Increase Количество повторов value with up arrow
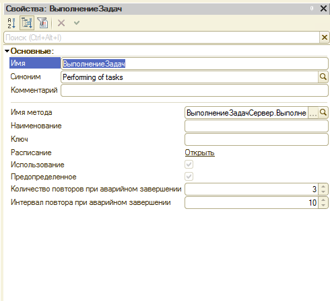The width and height of the screenshot is (330, 301). click(x=323, y=186)
